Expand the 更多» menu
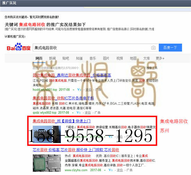Viewport: 191px width, 175px height. click(x=160, y=58)
